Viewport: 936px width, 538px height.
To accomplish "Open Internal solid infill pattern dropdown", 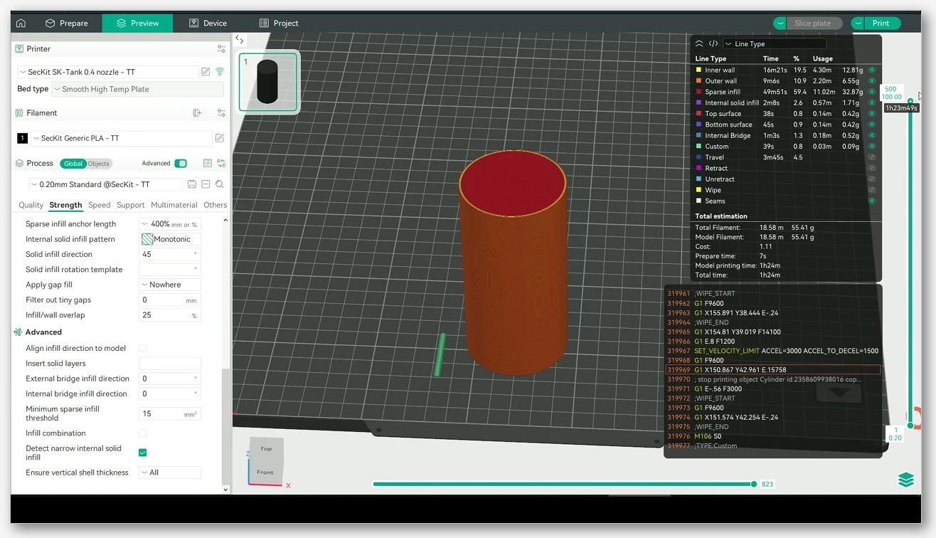I will coord(170,240).
